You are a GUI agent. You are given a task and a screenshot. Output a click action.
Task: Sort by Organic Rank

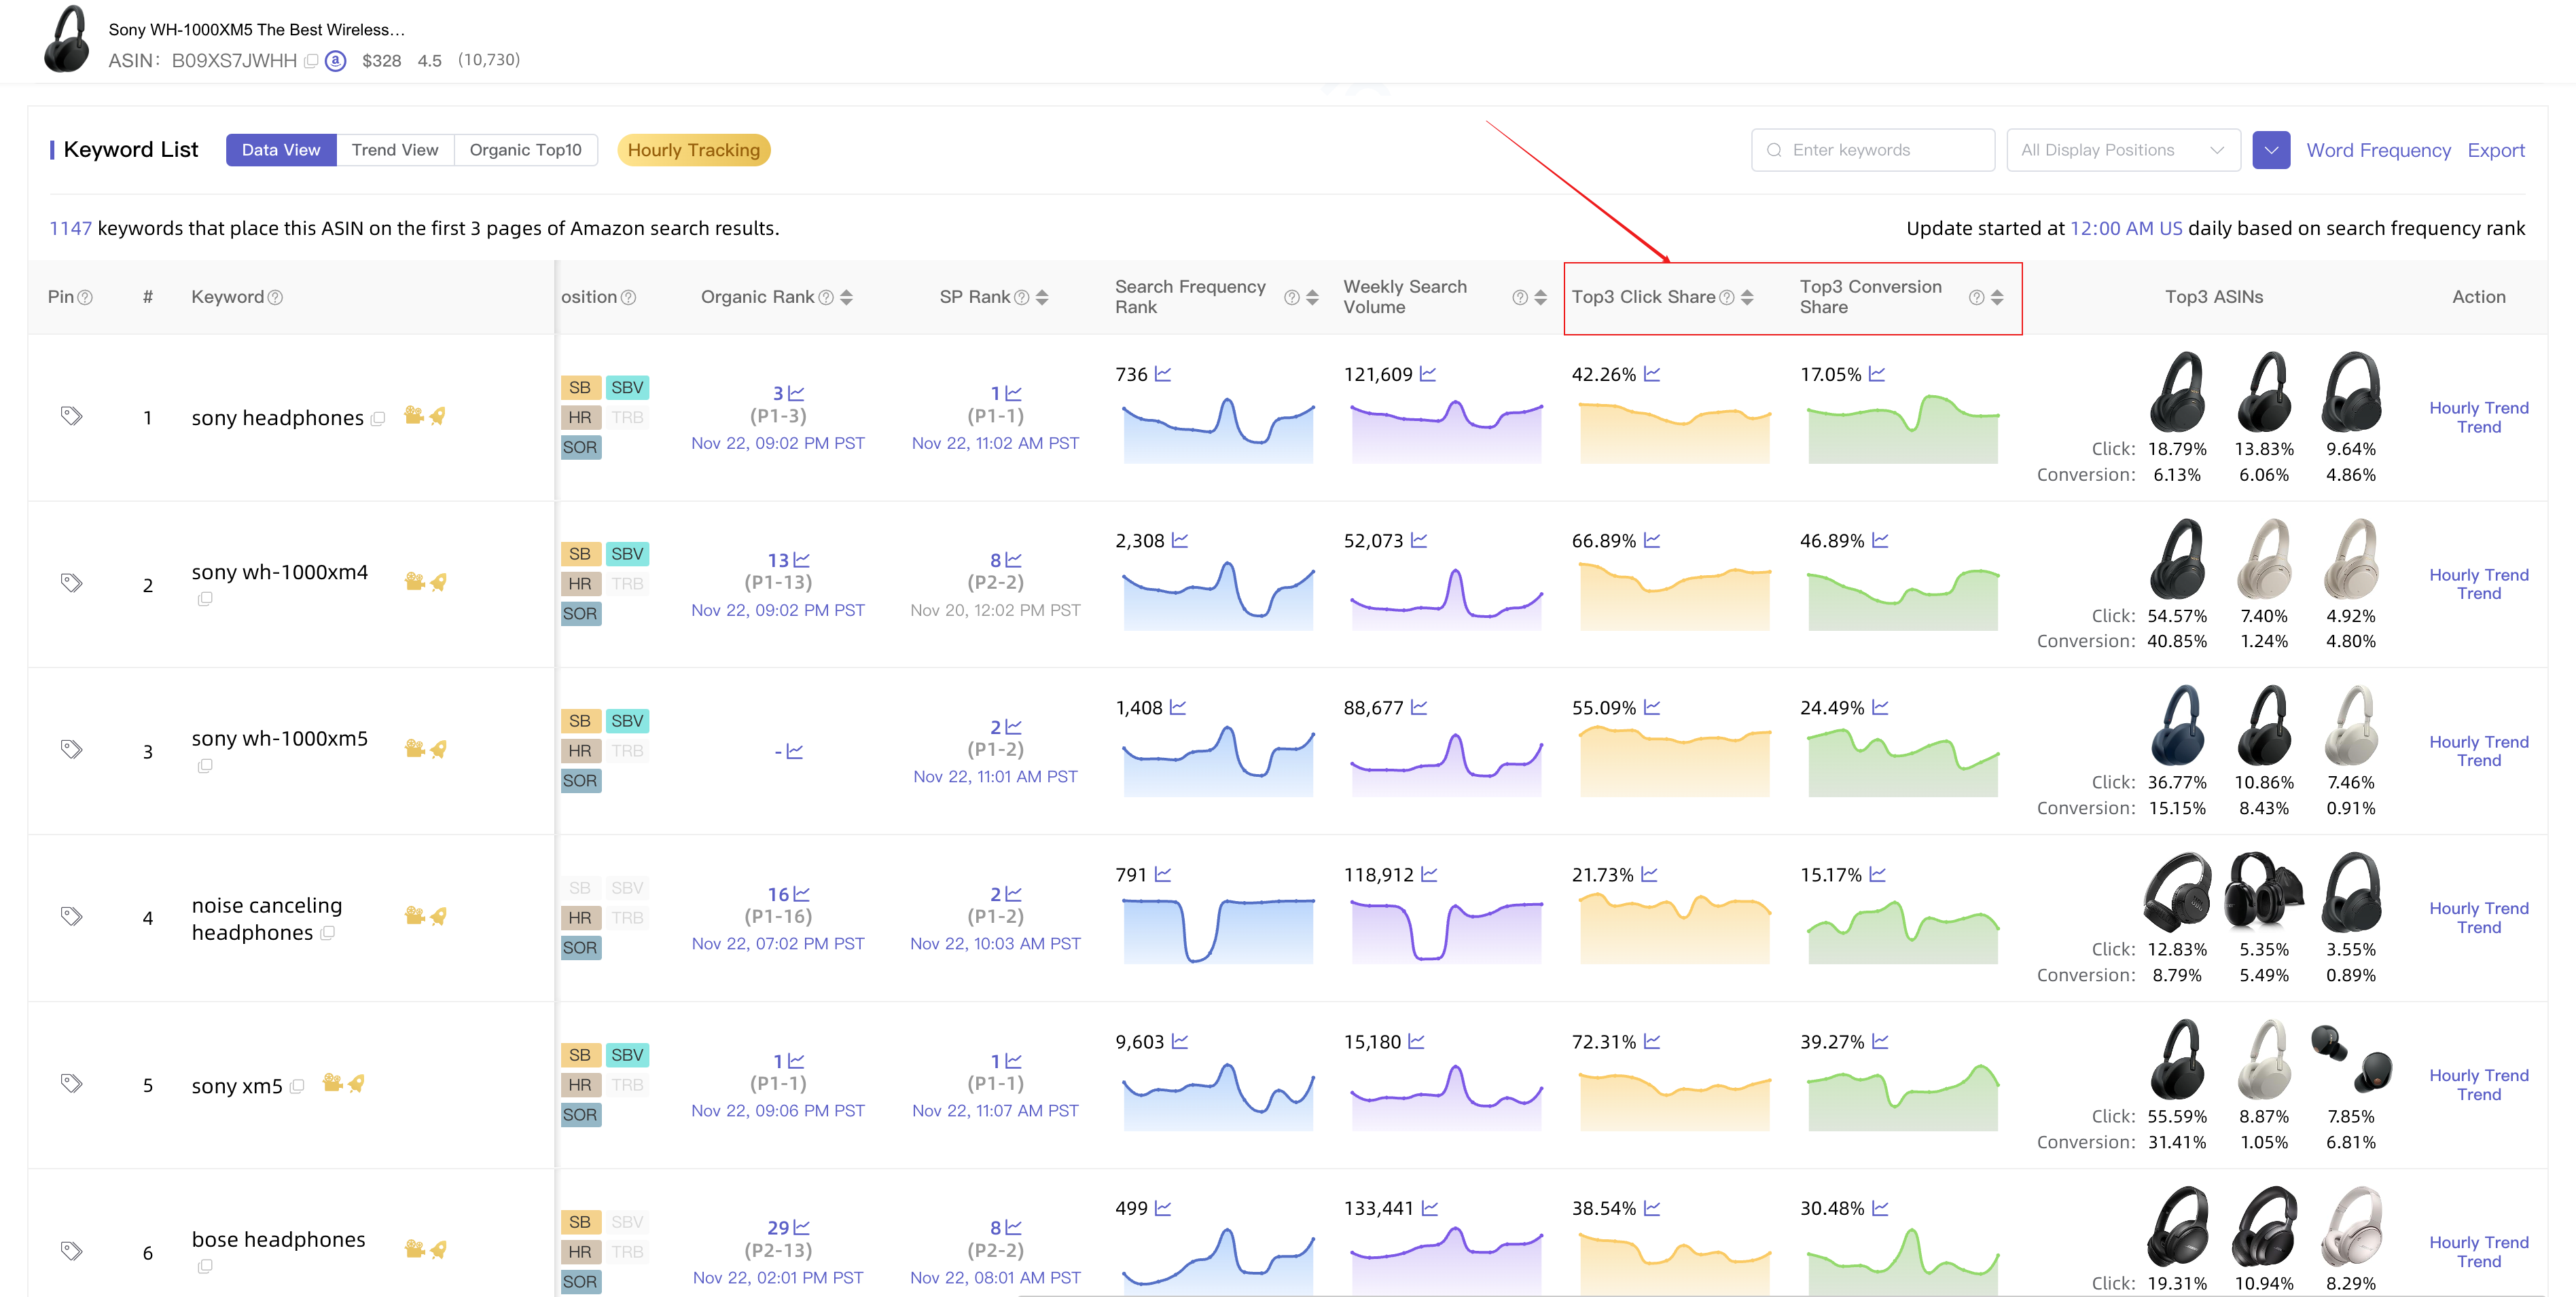(x=846, y=298)
